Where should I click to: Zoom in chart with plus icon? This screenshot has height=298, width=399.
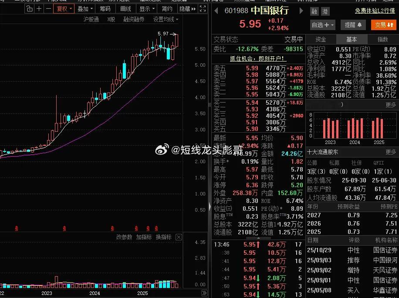(39, 9)
